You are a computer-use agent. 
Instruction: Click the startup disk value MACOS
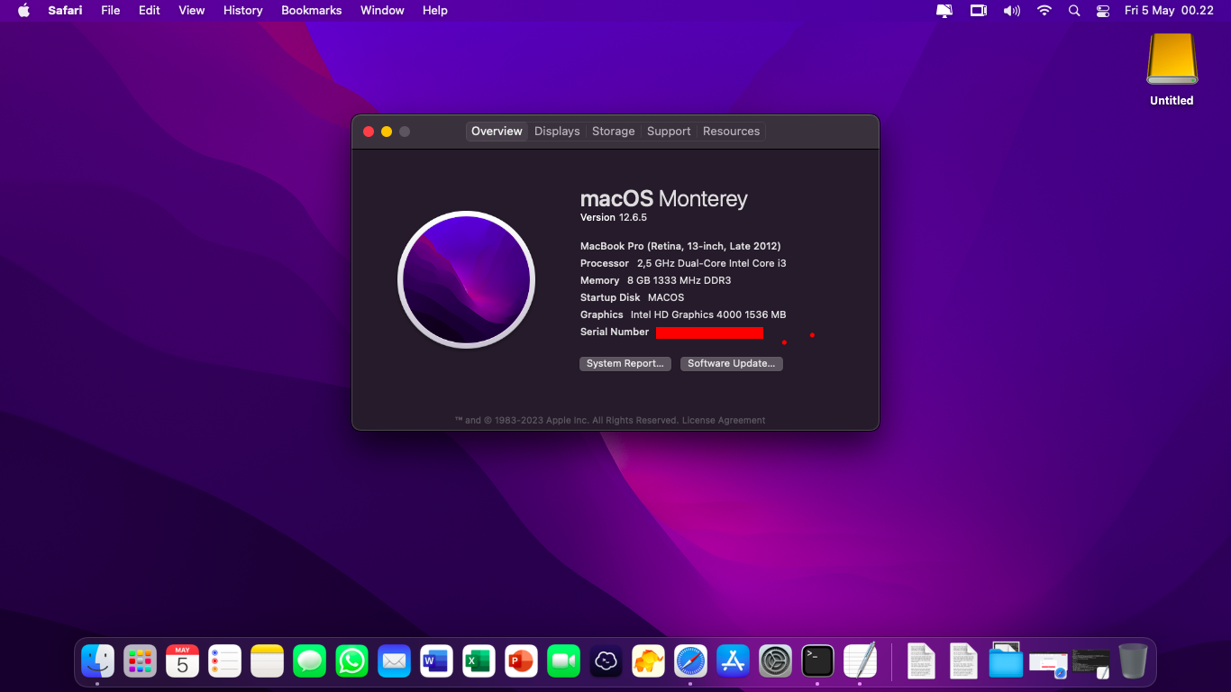[666, 297]
